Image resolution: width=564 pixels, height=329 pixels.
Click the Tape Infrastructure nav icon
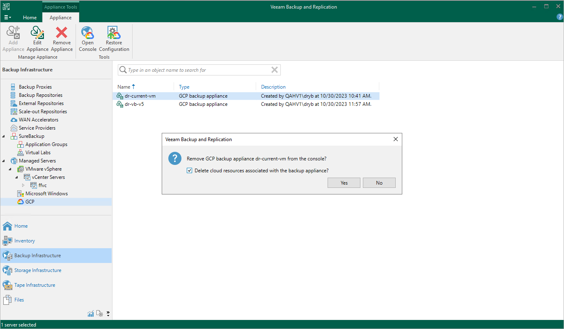(x=7, y=285)
